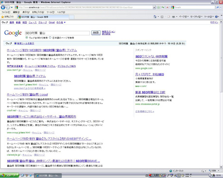The image size is (223, 178).
Task: Click the Internet Explorer taskbar window button
Action: pyautogui.click(x=48, y=176)
